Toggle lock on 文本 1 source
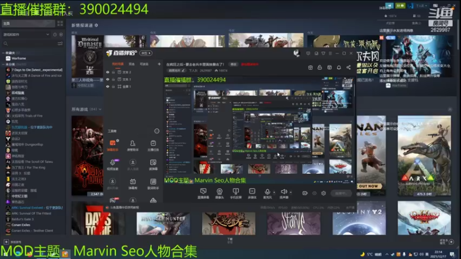Viewport: 461px width, 259px height. click(113, 79)
